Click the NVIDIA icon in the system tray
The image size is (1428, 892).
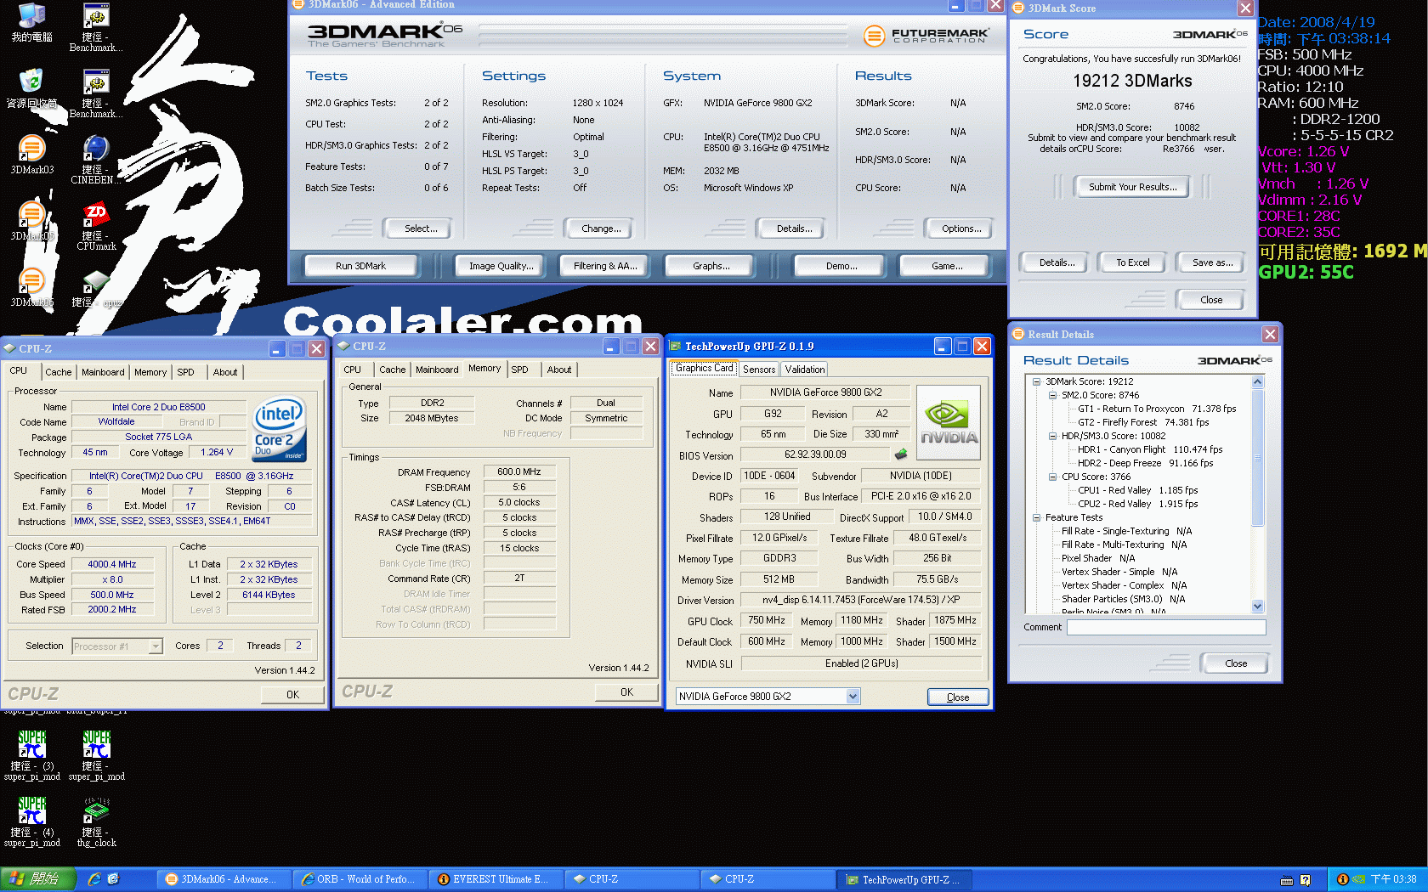pyautogui.click(x=1358, y=879)
